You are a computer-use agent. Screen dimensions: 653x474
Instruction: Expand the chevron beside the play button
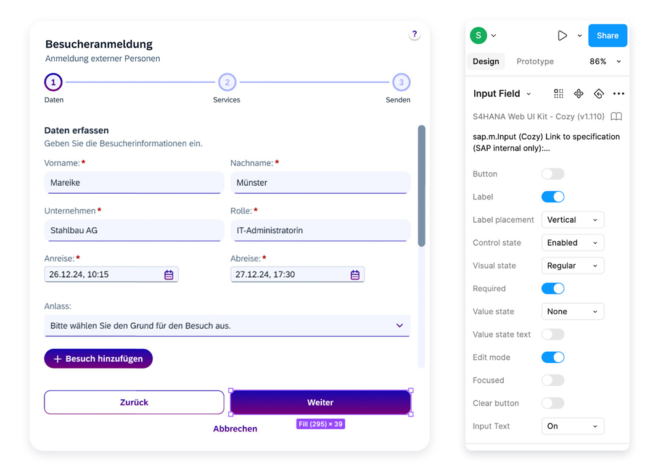(x=579, y=36)
